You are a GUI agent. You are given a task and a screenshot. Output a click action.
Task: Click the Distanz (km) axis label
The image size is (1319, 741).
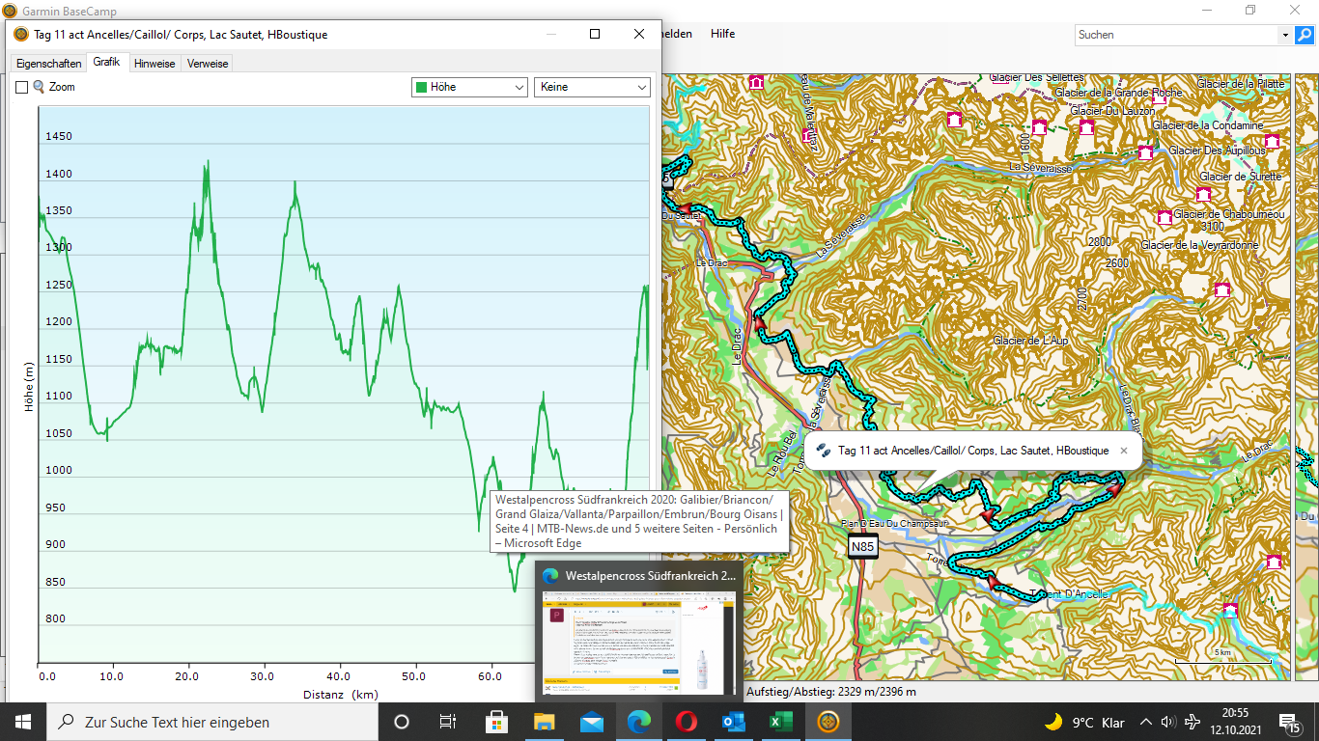pyautogui.click(x=341, y=694)
